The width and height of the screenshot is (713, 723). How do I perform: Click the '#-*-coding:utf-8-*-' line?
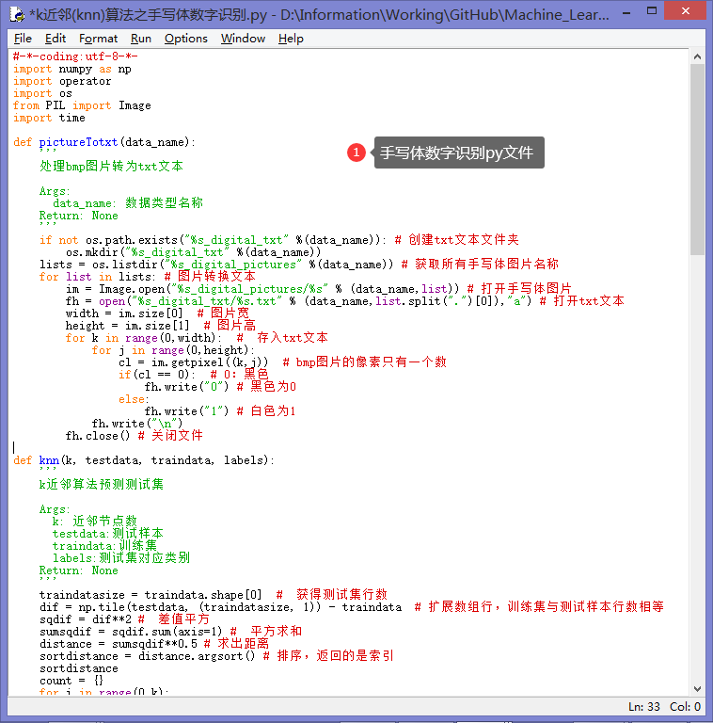(x=75, y=56)
